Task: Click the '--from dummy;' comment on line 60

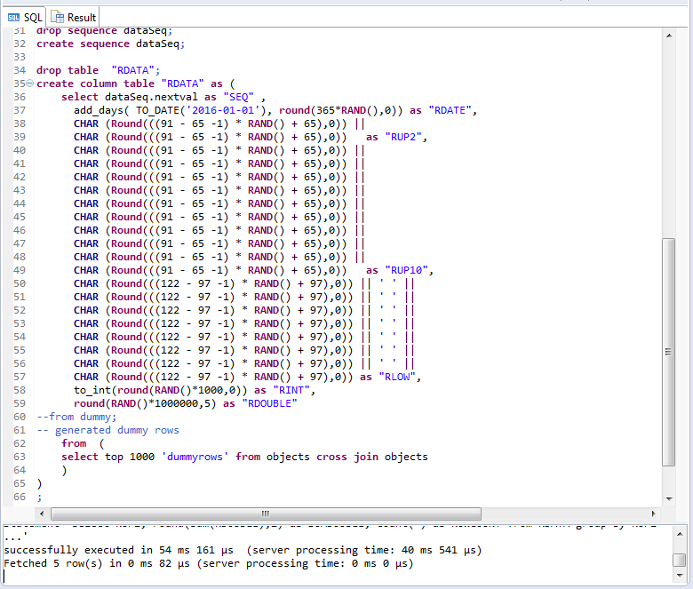Action: tap(76, 417)
